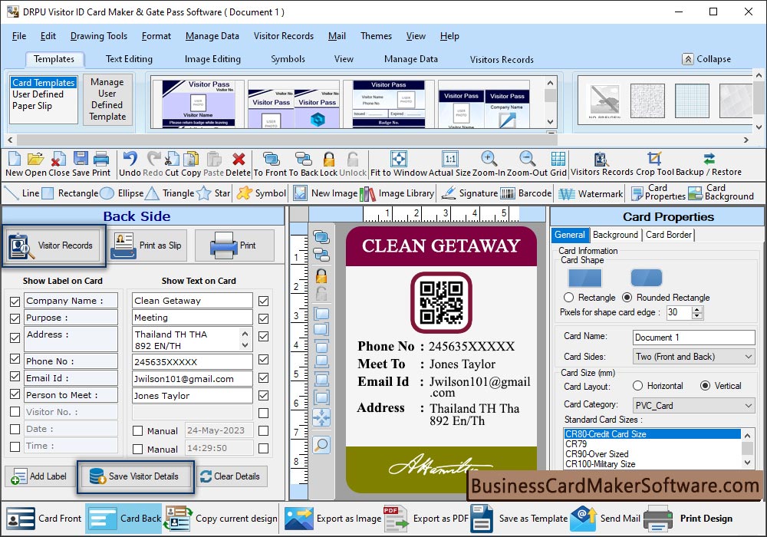Image resolution: width=767 pixels, height=537 pixels.
Task: Click the Clear Details button
Action: [232, 476]
